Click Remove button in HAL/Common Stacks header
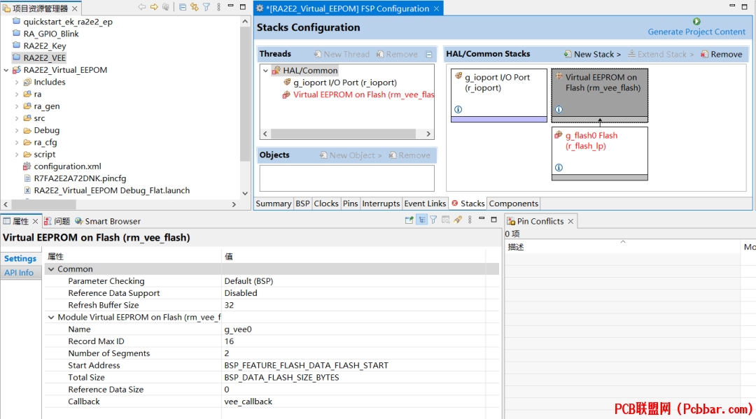 tap(721, 55)
